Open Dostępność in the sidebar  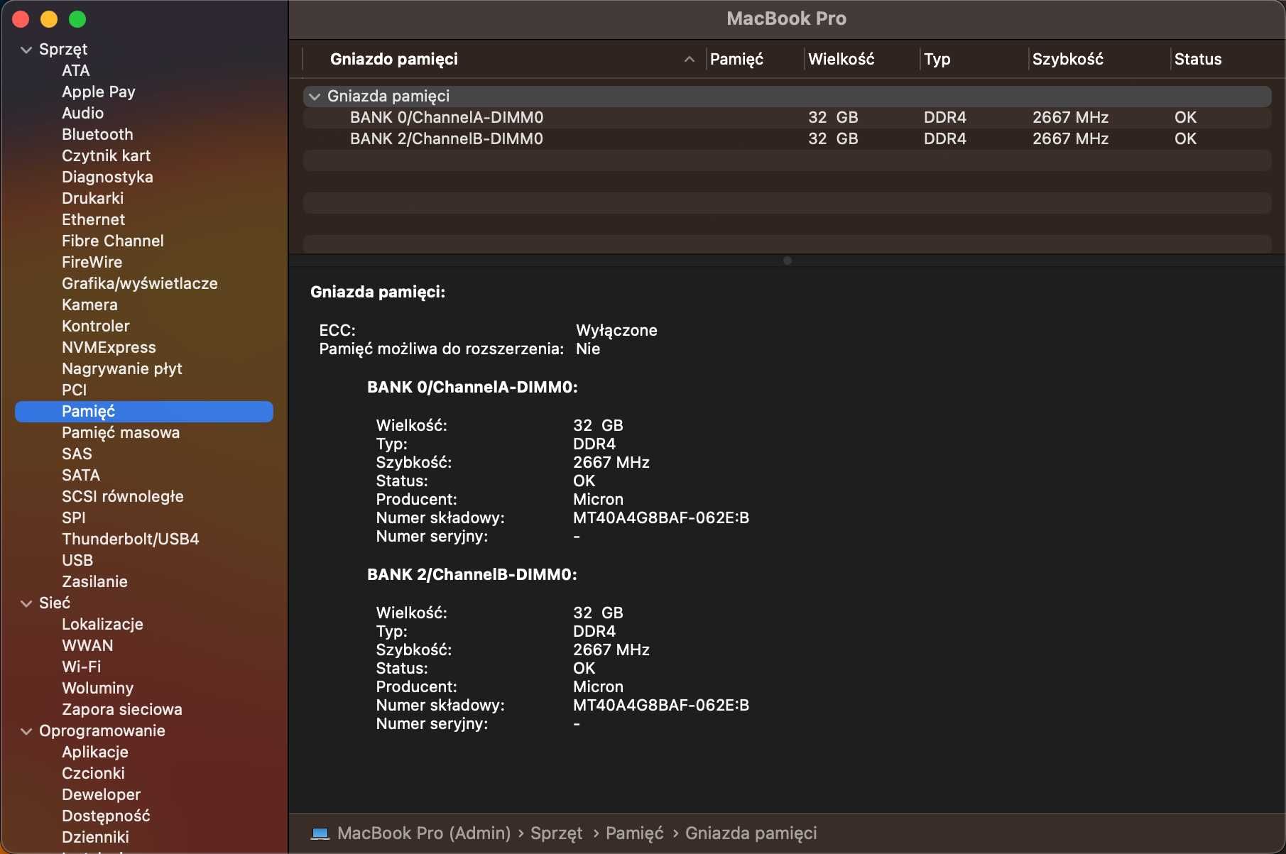tap(106, 816)
